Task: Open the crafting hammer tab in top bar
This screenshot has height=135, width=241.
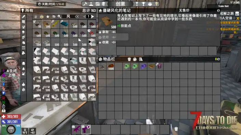Action: [x=85, y=4]
